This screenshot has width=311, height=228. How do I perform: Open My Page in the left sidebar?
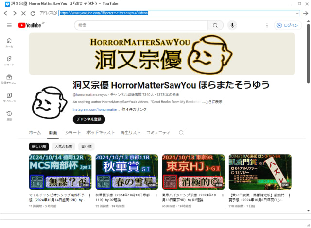[9, 97]
